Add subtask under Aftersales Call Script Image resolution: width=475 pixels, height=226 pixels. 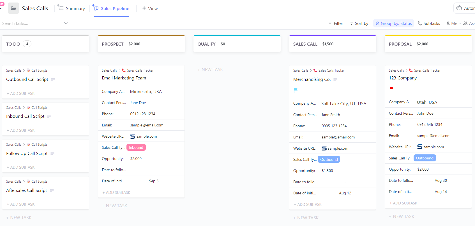20,204
